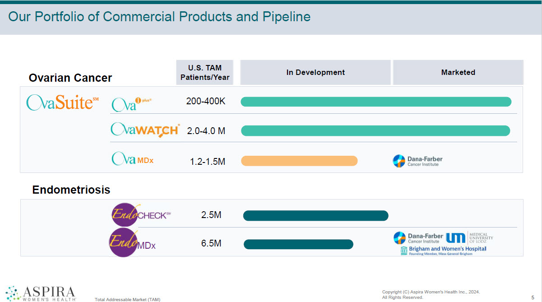Select the OvaMDx product logo

click(x=133, y=159)
